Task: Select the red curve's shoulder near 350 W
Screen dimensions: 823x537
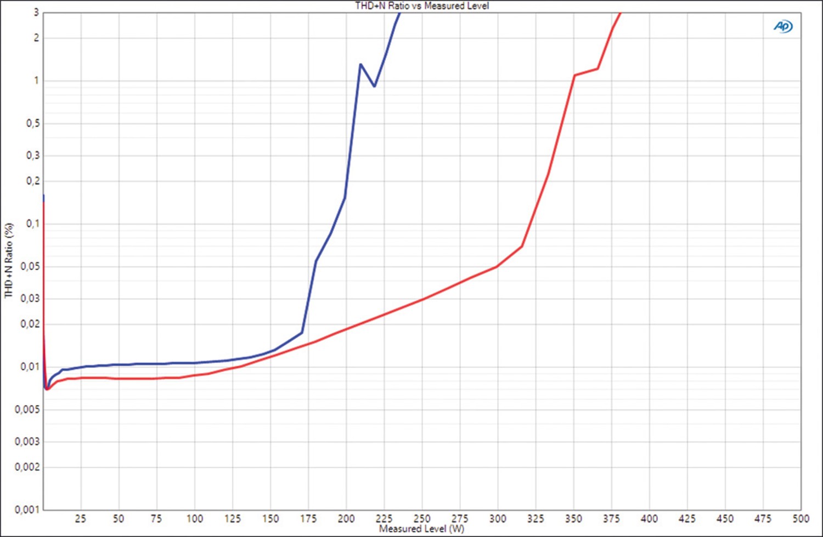Action: click(574, 75)
